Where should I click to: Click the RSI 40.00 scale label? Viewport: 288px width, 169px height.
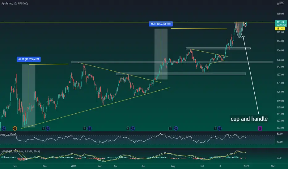(x=280, y=142)
